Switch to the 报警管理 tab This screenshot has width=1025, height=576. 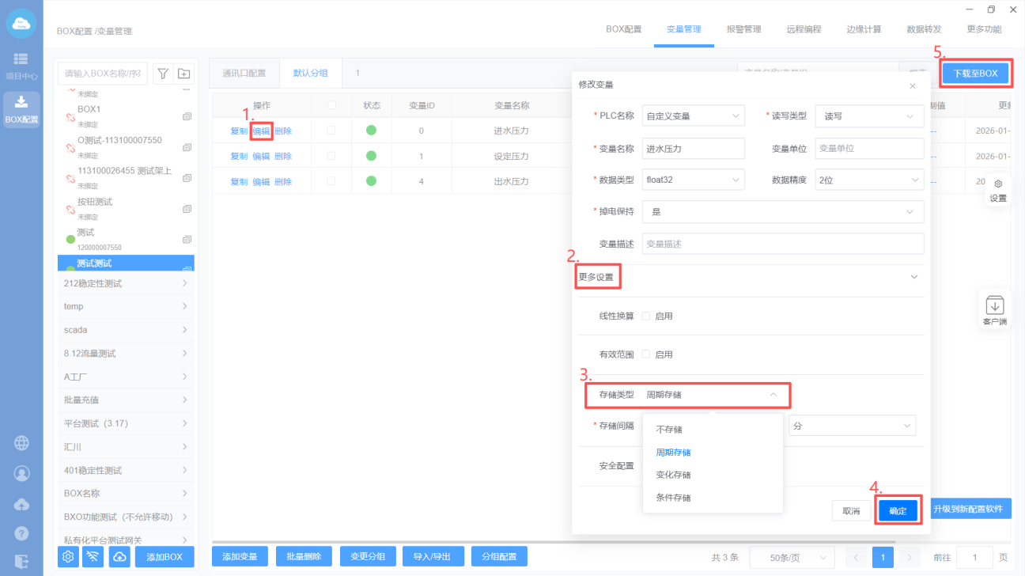pos(743,29)
